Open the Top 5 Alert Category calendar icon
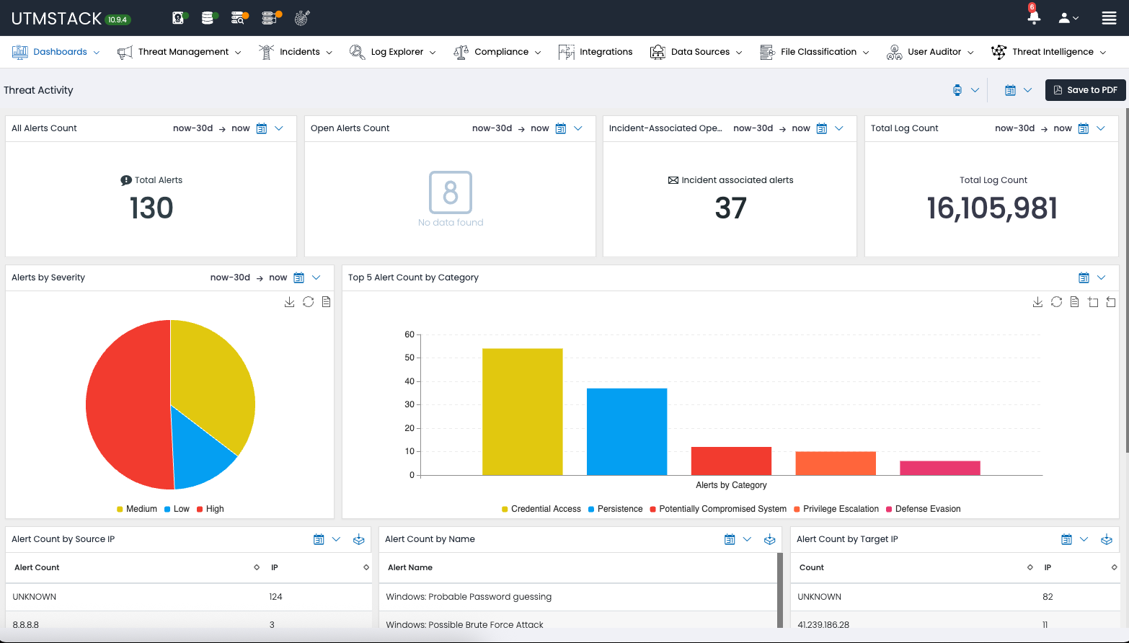The image size is (1129, 643). pos(1084,278)
